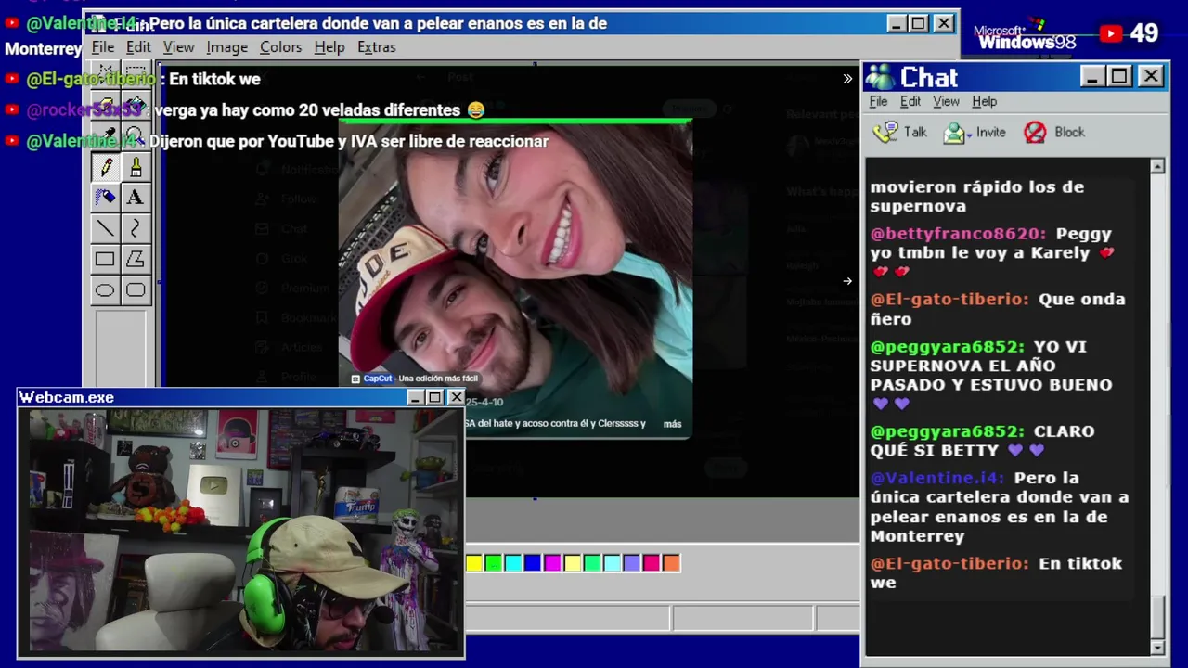Click the Block icon in Chat toolbar
This screenshot has width=1188, height=668.
pos(1035,132)
